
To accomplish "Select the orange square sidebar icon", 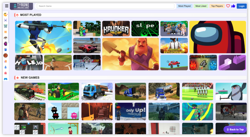I will click(x=6, y=32).
